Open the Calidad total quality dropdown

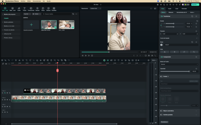(x=95, y=9)
